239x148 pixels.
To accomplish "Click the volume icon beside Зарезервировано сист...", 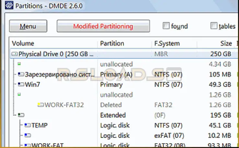I will [21, 74].
